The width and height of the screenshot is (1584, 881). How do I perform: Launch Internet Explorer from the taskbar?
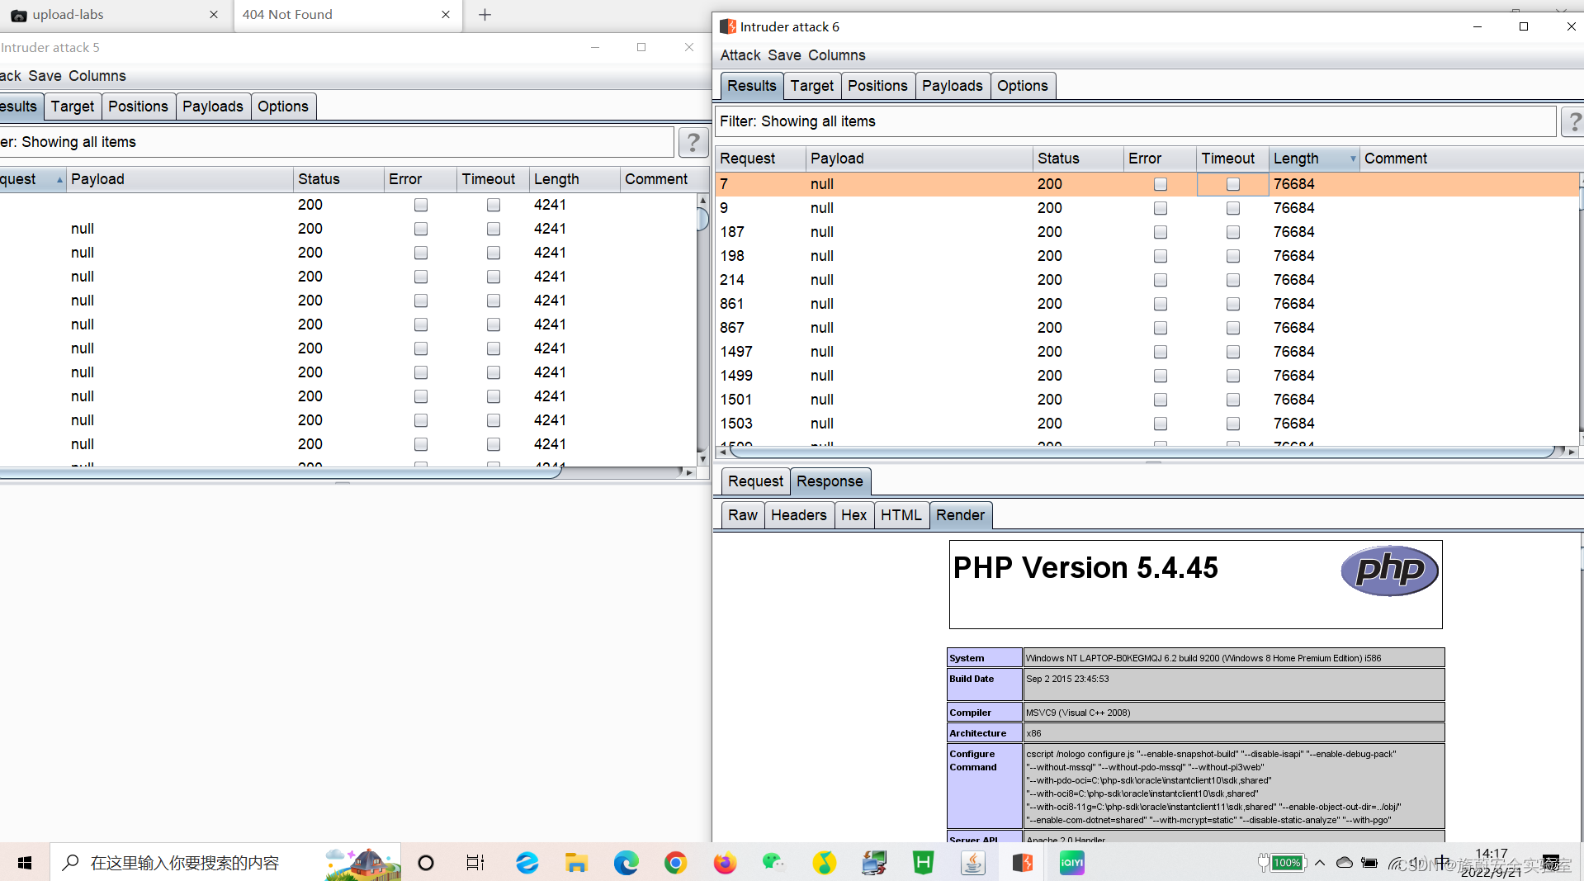[527, 863]
